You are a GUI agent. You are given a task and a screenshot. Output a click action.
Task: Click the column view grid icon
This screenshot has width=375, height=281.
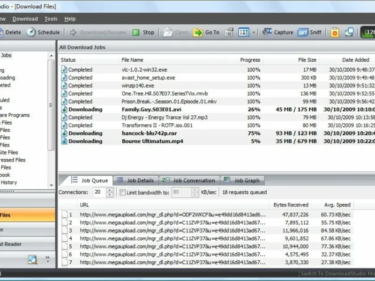tap(244, 32)
